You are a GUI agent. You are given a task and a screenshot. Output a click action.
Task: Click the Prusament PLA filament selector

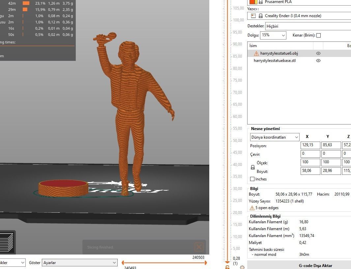pos(299,2)
